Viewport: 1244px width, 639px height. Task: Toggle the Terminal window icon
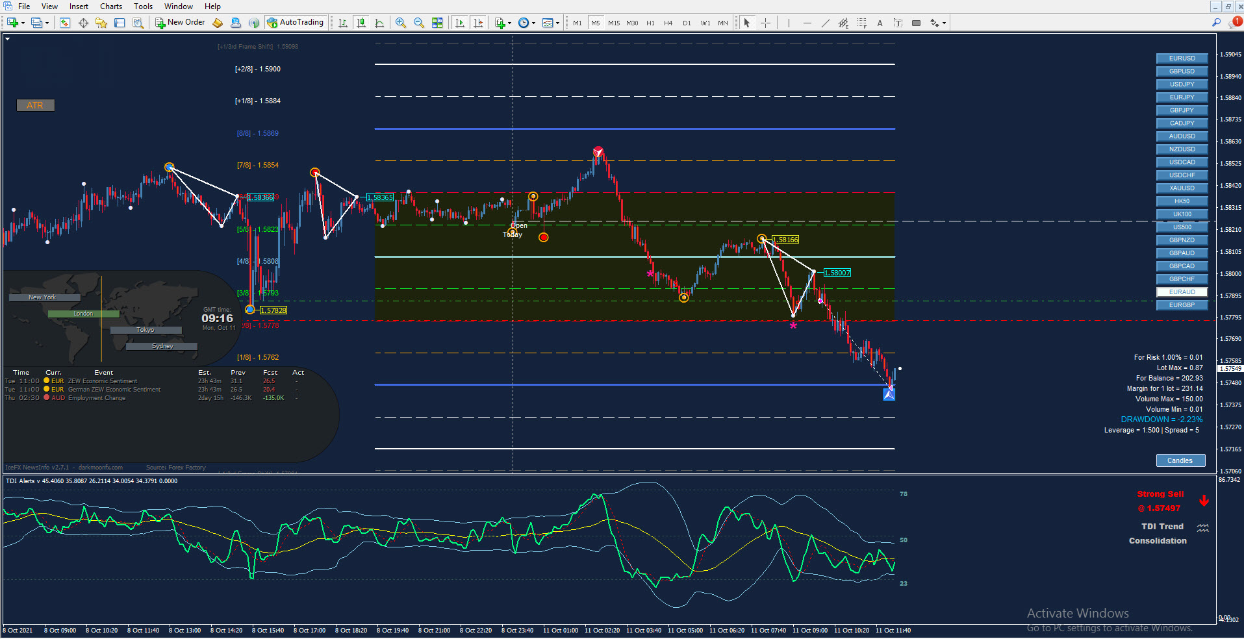click(120, 23)
